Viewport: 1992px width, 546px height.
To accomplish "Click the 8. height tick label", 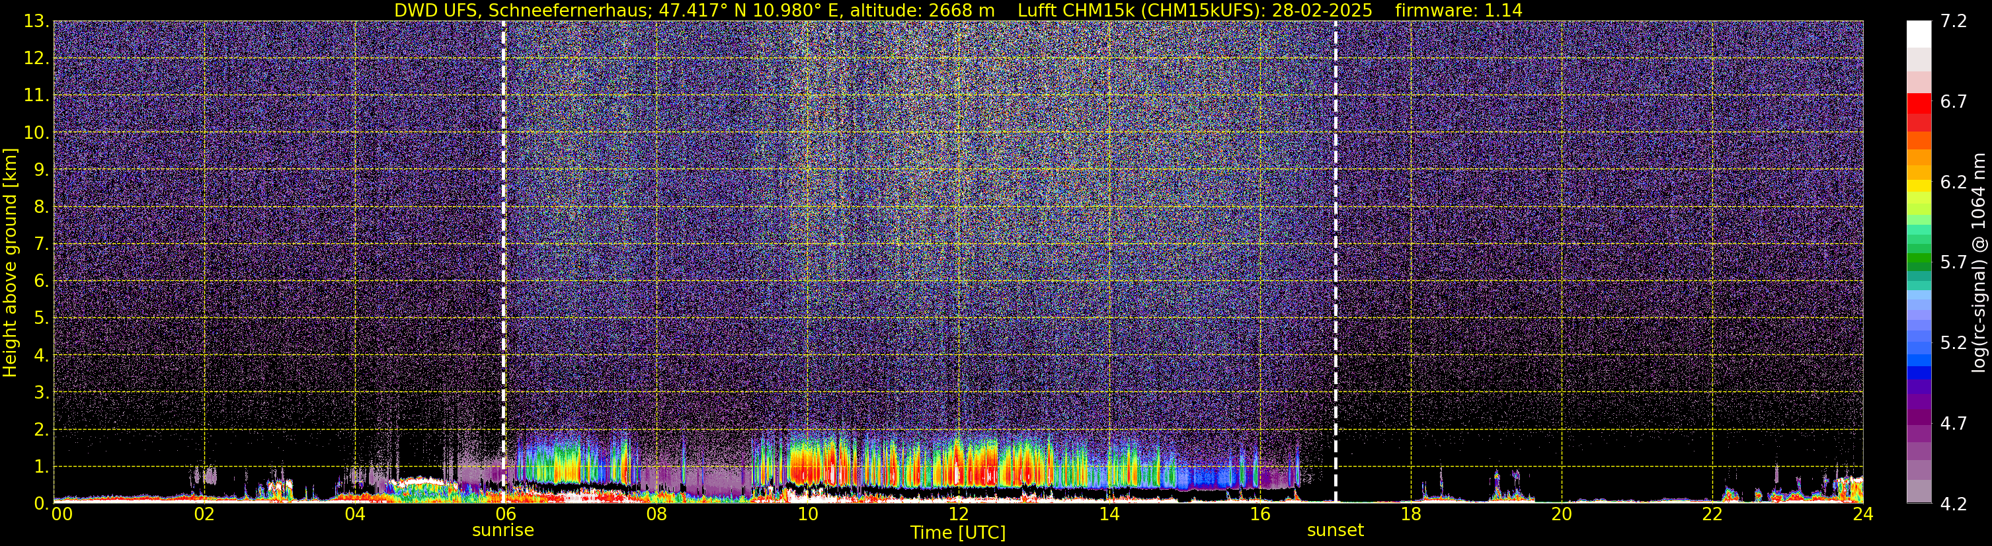I will click(41, 208).
